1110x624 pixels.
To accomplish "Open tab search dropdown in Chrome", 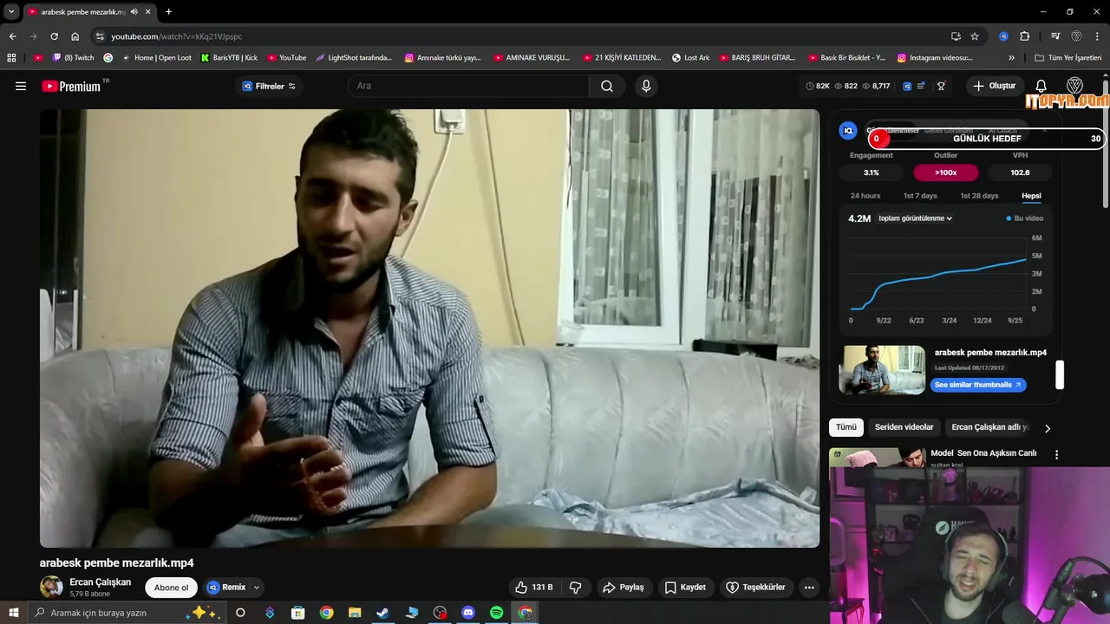I will point(11,11).
